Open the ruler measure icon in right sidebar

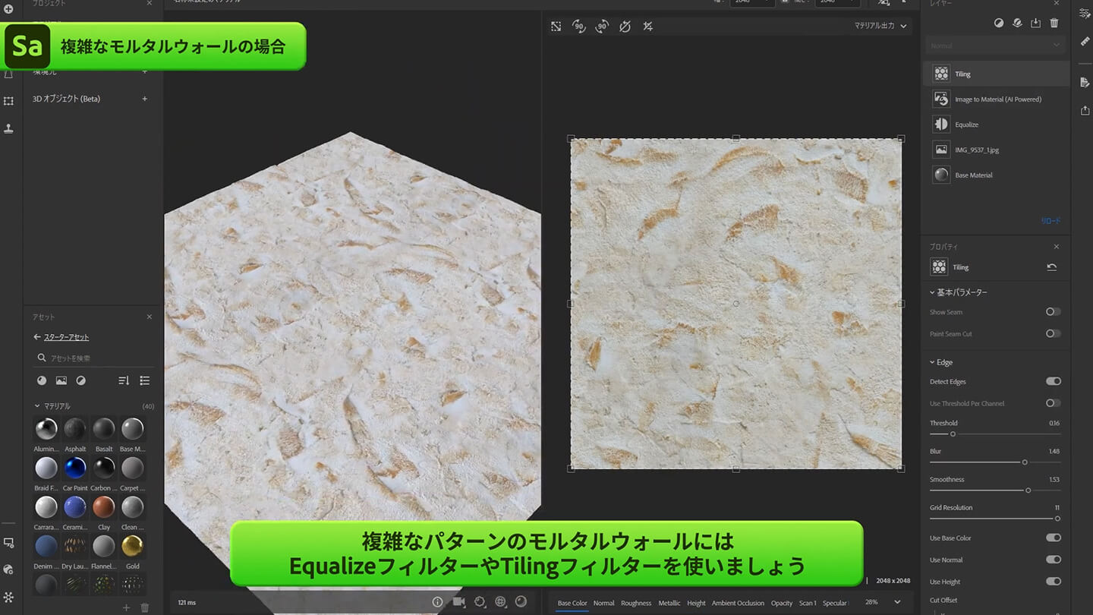1085,42
